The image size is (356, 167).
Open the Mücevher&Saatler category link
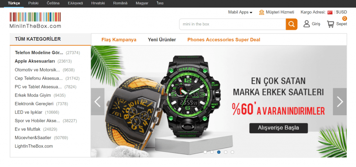click(33, 138)
